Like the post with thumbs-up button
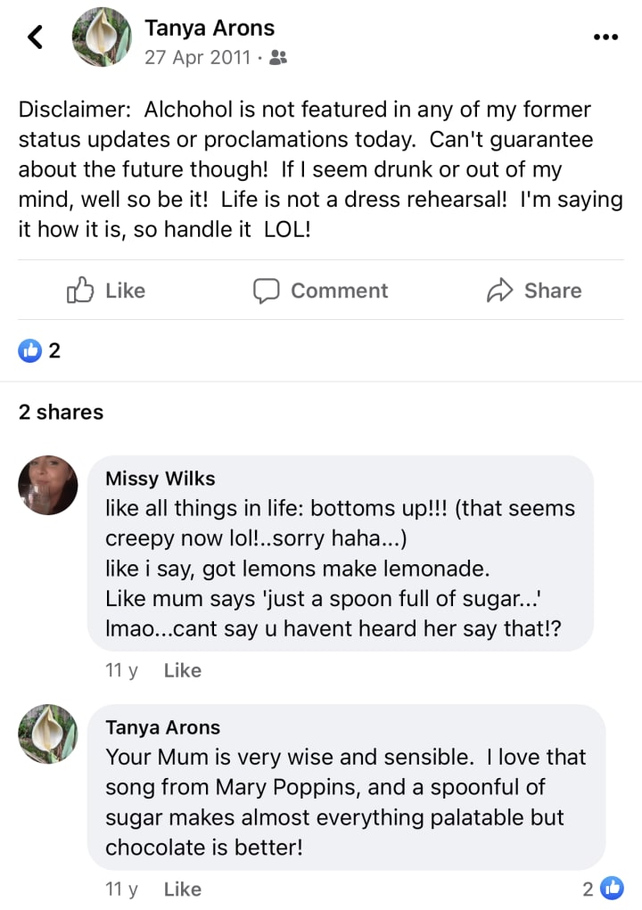 click(x=106, y=291)
